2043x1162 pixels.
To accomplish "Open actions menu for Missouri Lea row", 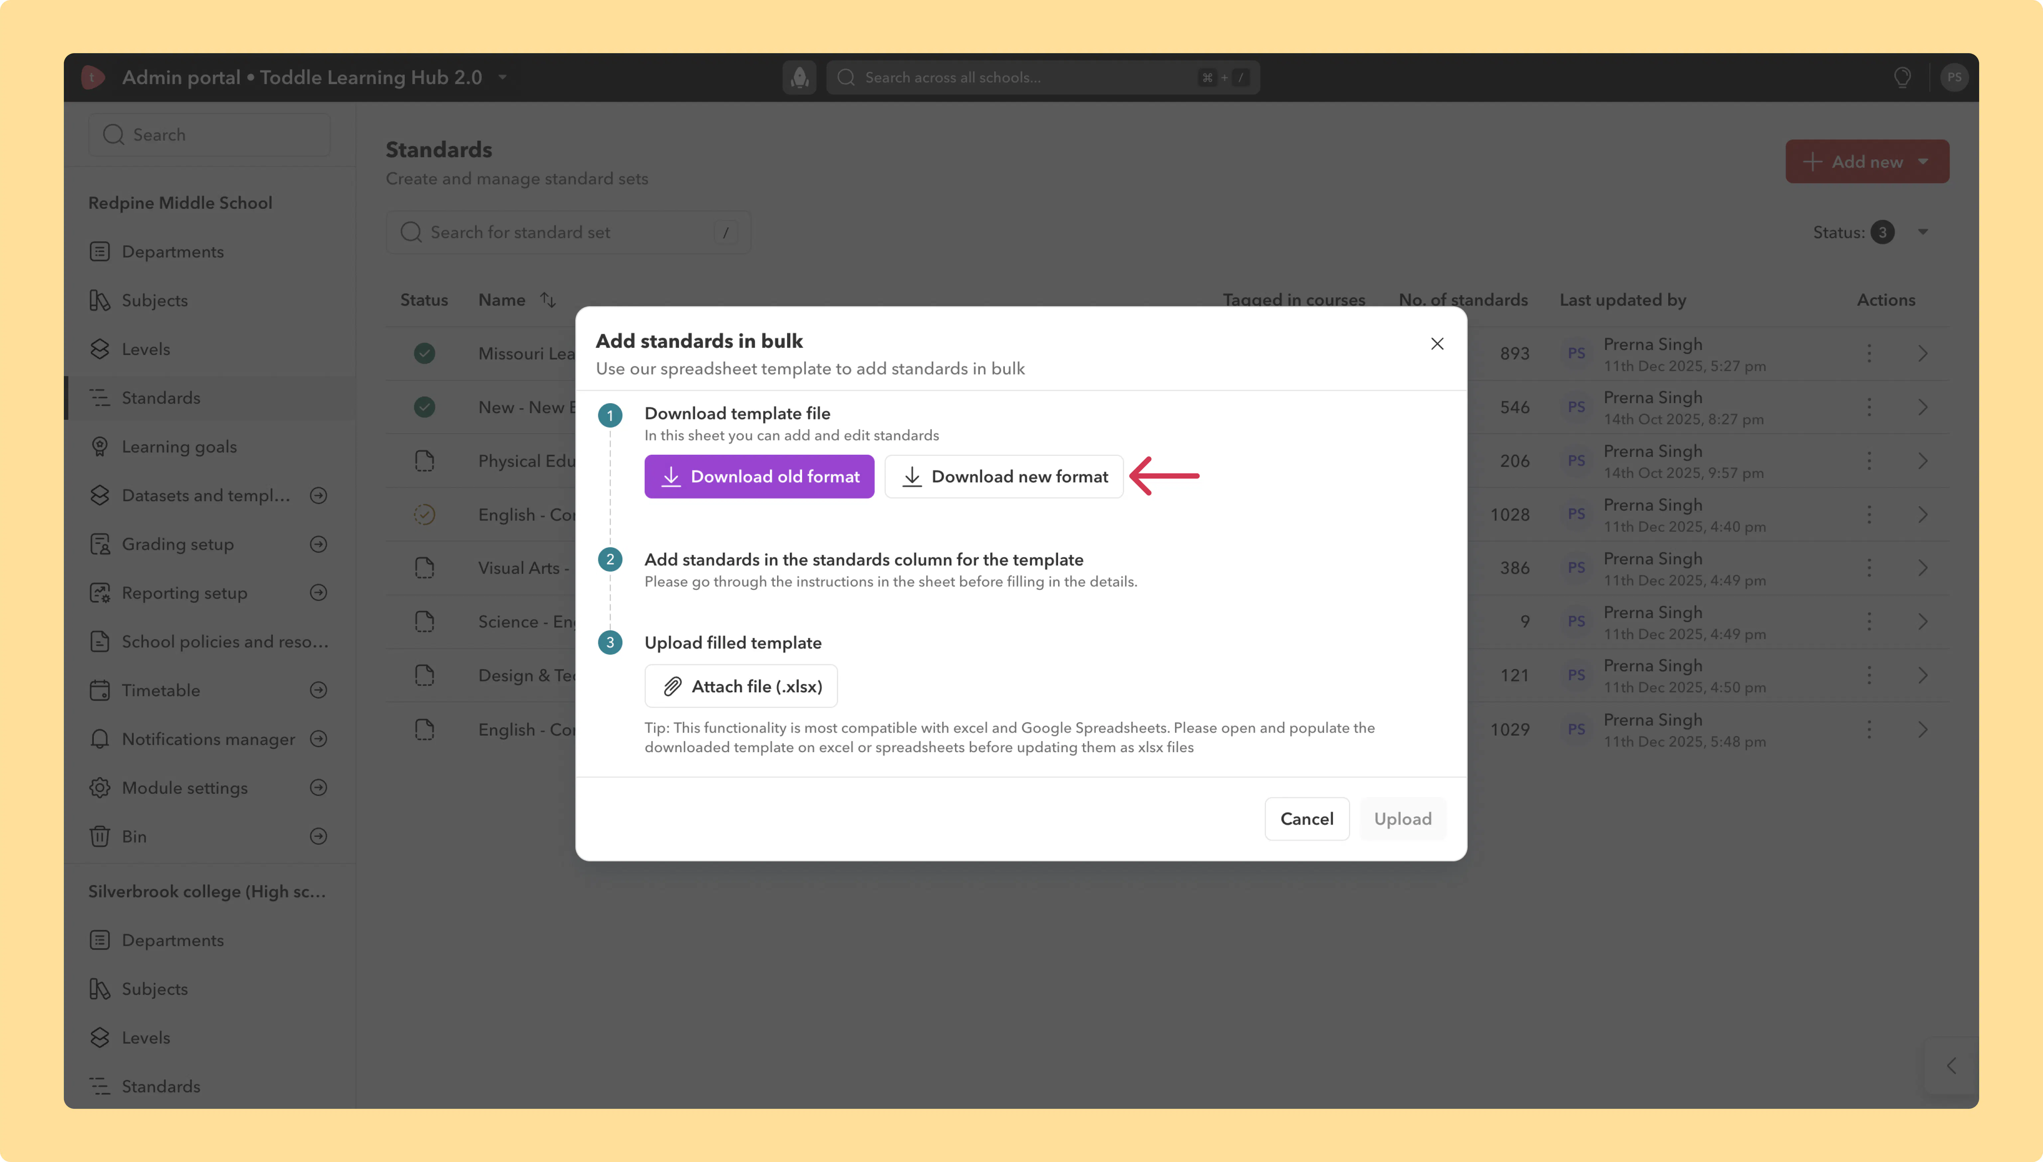I will pos(1869,354).
